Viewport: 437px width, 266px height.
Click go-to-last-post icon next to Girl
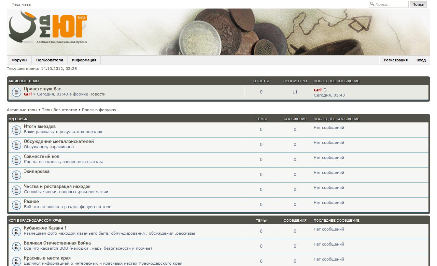pos(325,90)
